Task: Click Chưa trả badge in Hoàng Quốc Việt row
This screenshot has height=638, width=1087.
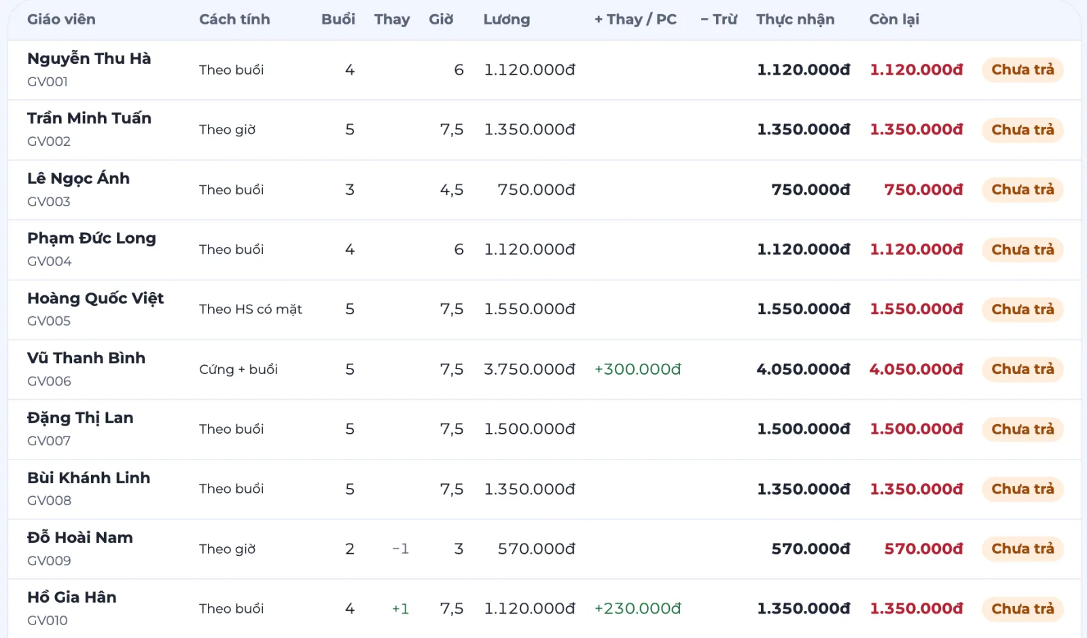Action: coord(1022,309)
